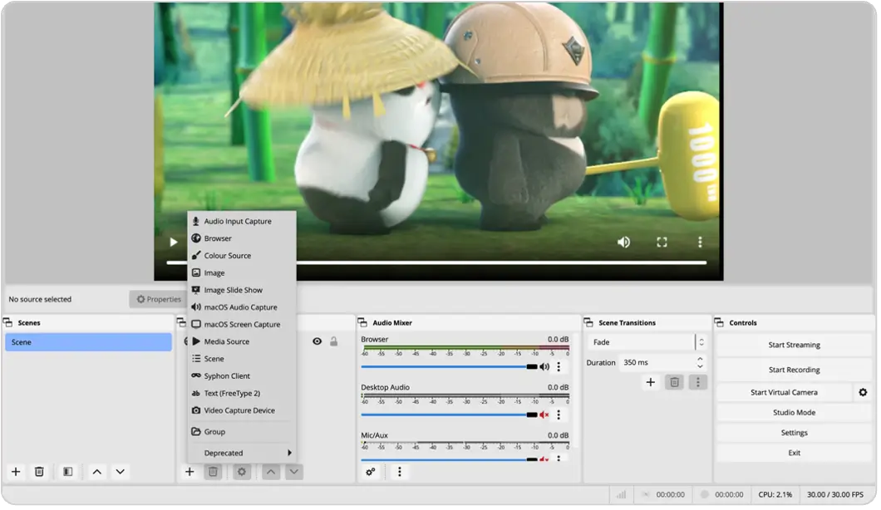Click the add source plus button

(x=189, y=473)
